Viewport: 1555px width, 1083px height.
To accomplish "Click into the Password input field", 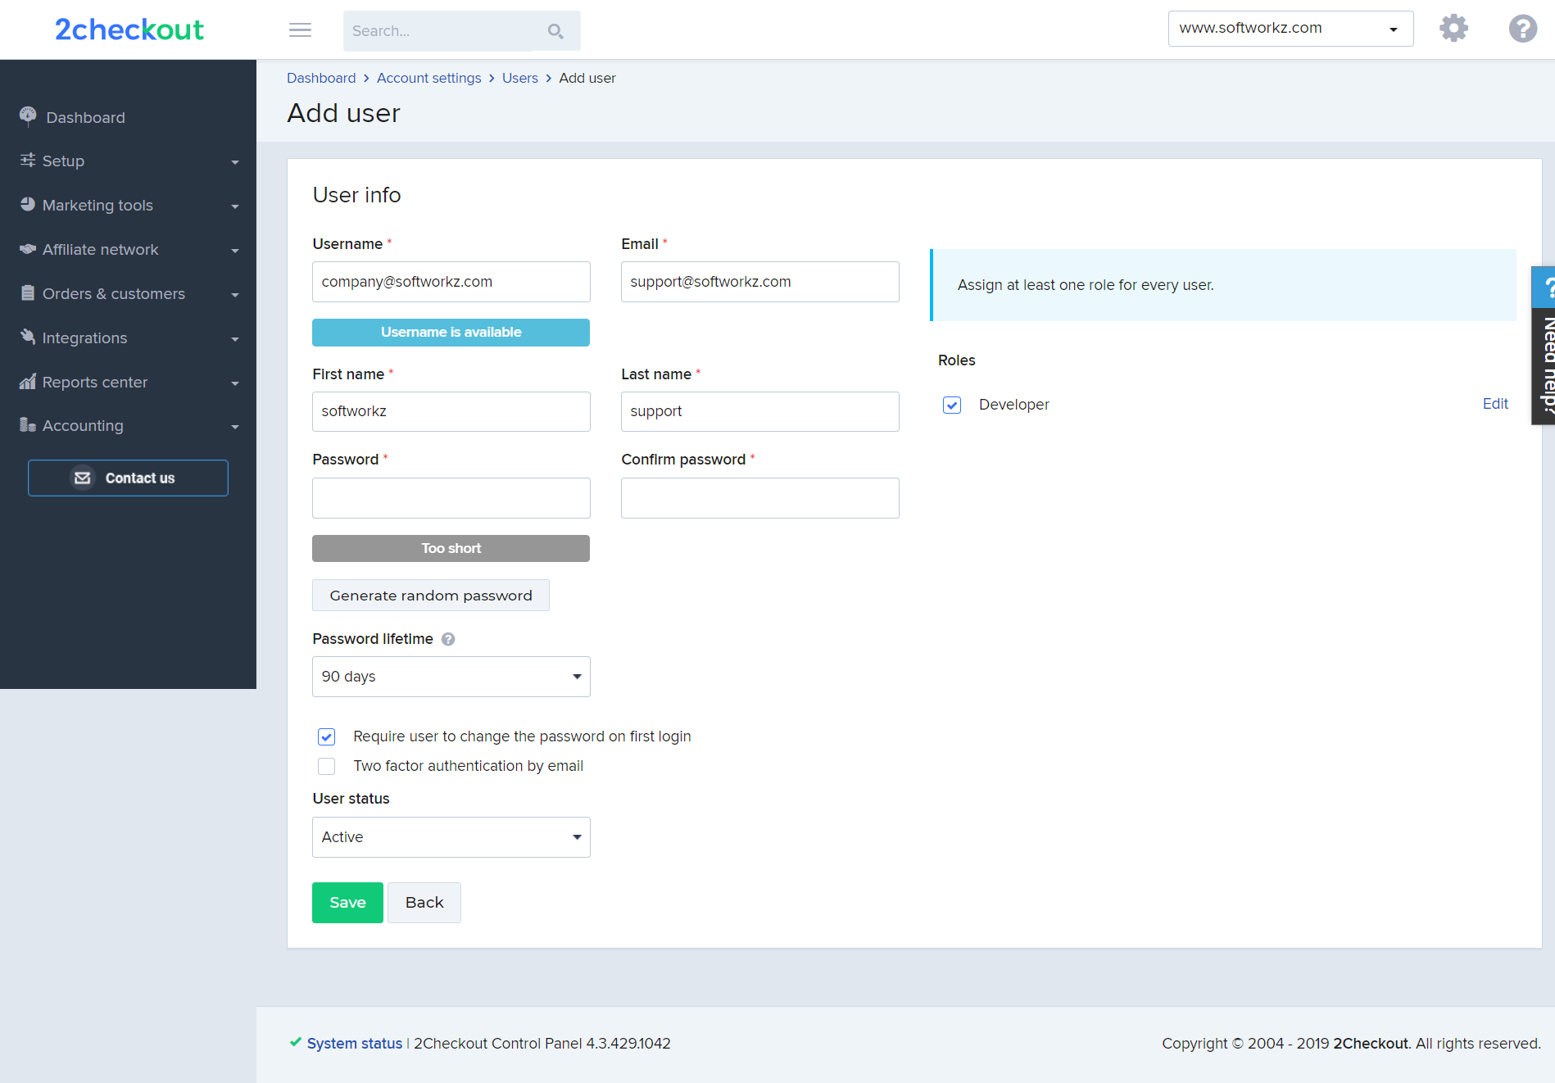I will point(451,498).
